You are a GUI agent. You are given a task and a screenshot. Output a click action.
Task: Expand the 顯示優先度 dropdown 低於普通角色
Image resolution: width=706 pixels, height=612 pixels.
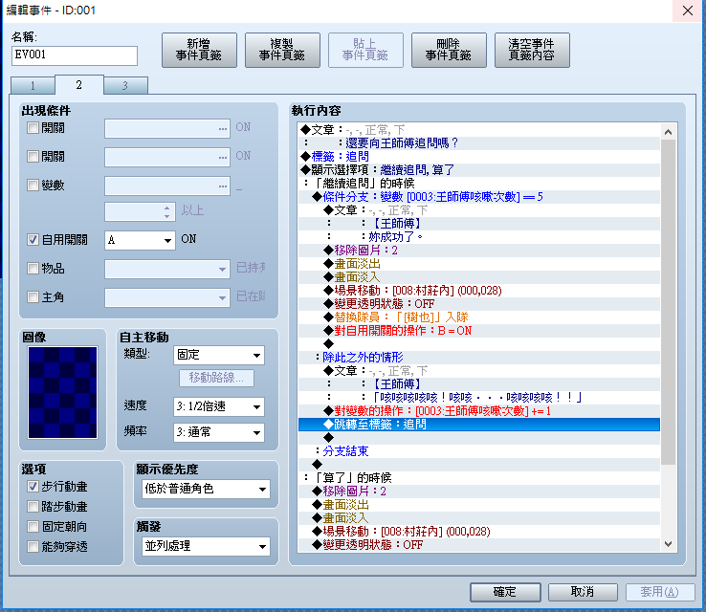[207, 490]
